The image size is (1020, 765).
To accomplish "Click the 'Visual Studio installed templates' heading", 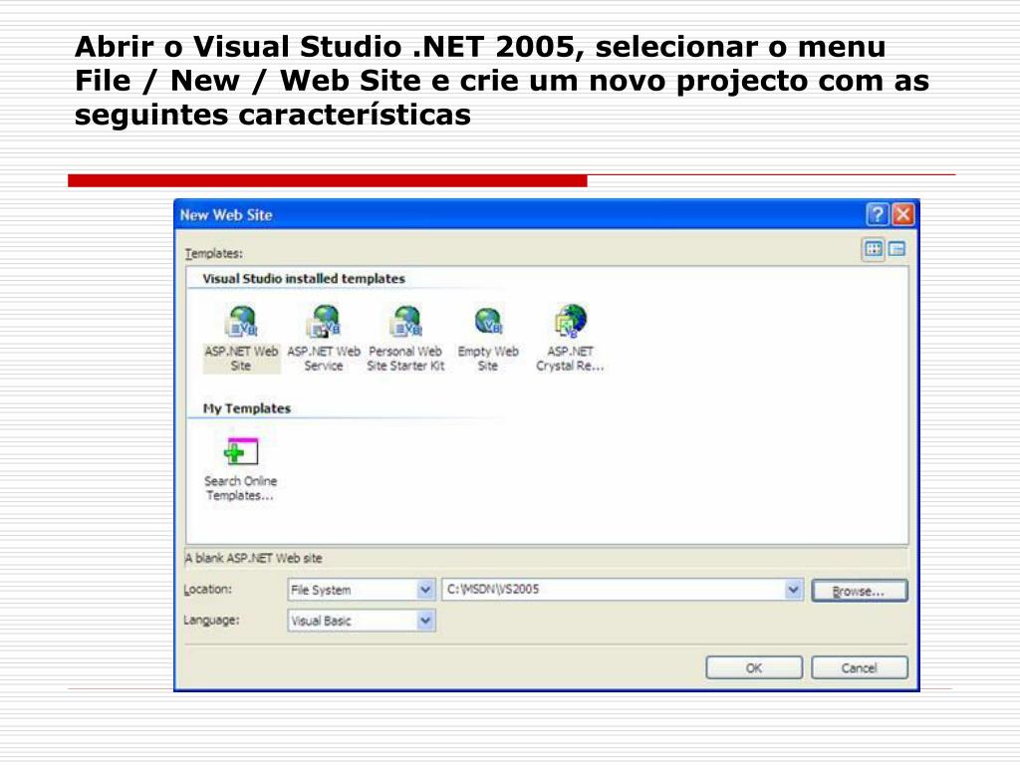I will coord(303,279).
